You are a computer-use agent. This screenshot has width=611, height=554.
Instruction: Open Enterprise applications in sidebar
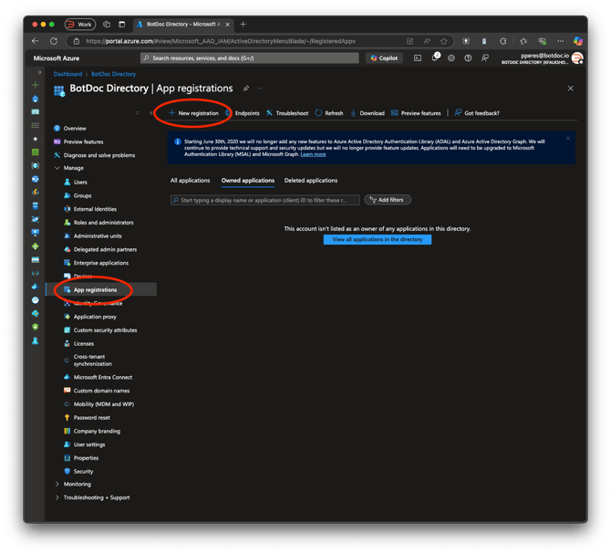pyautogui.click(x=101, y=263)
